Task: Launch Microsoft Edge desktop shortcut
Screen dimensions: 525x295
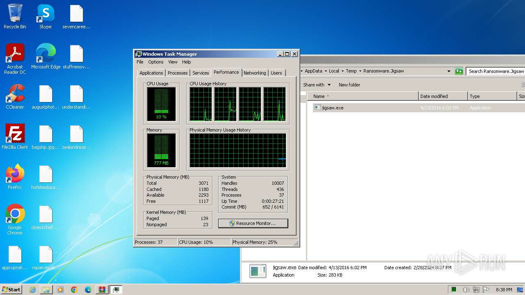Action: (46, 57)
